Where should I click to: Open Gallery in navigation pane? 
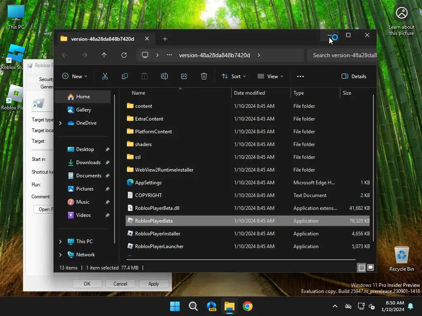pyautogui.click(x=83, y=110)
